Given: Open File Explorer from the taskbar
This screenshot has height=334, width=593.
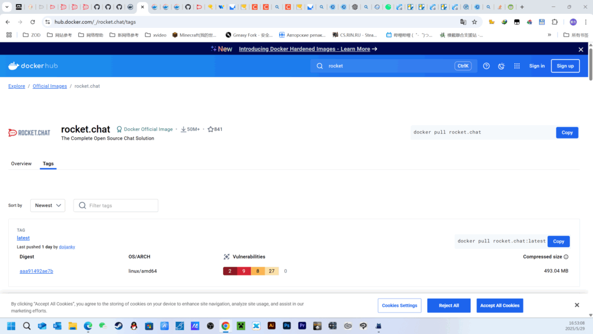Looking at the screenshot, I should tap(72, 326).
